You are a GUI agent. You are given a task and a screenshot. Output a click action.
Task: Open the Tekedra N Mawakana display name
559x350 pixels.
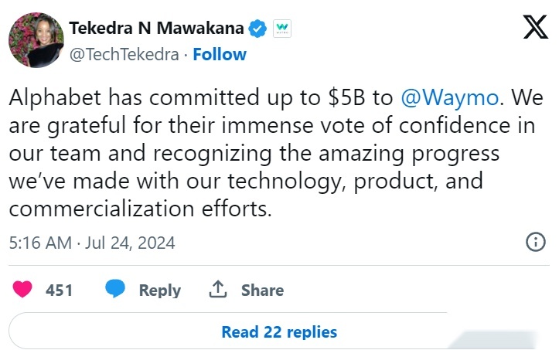pyautogui.click(x=156, y=28)
